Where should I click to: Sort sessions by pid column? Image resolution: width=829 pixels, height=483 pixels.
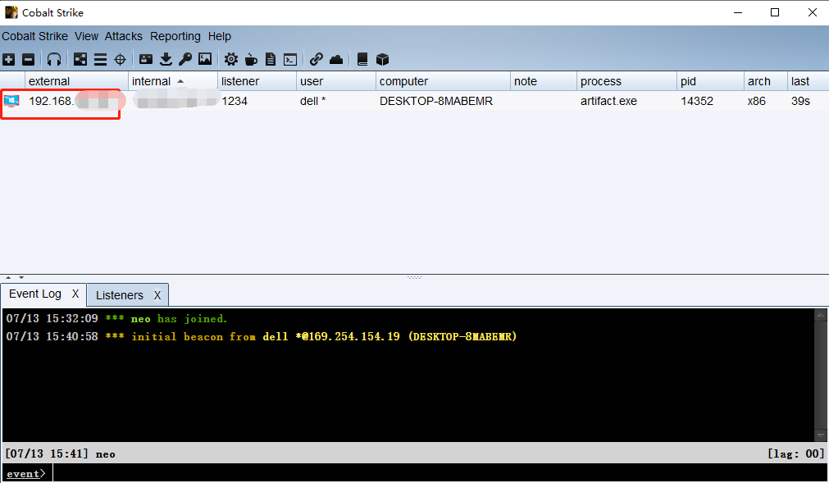click(x=710, y=81)
